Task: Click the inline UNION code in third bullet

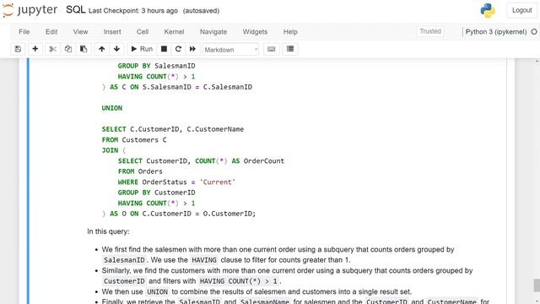Action: click(x=157, y=292)
